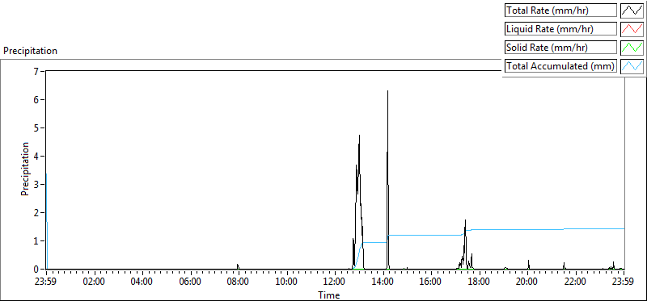Screen dimensions: 647x301
Task: Click the tallest rate peak after 14:00
Action: click(387, 92)
